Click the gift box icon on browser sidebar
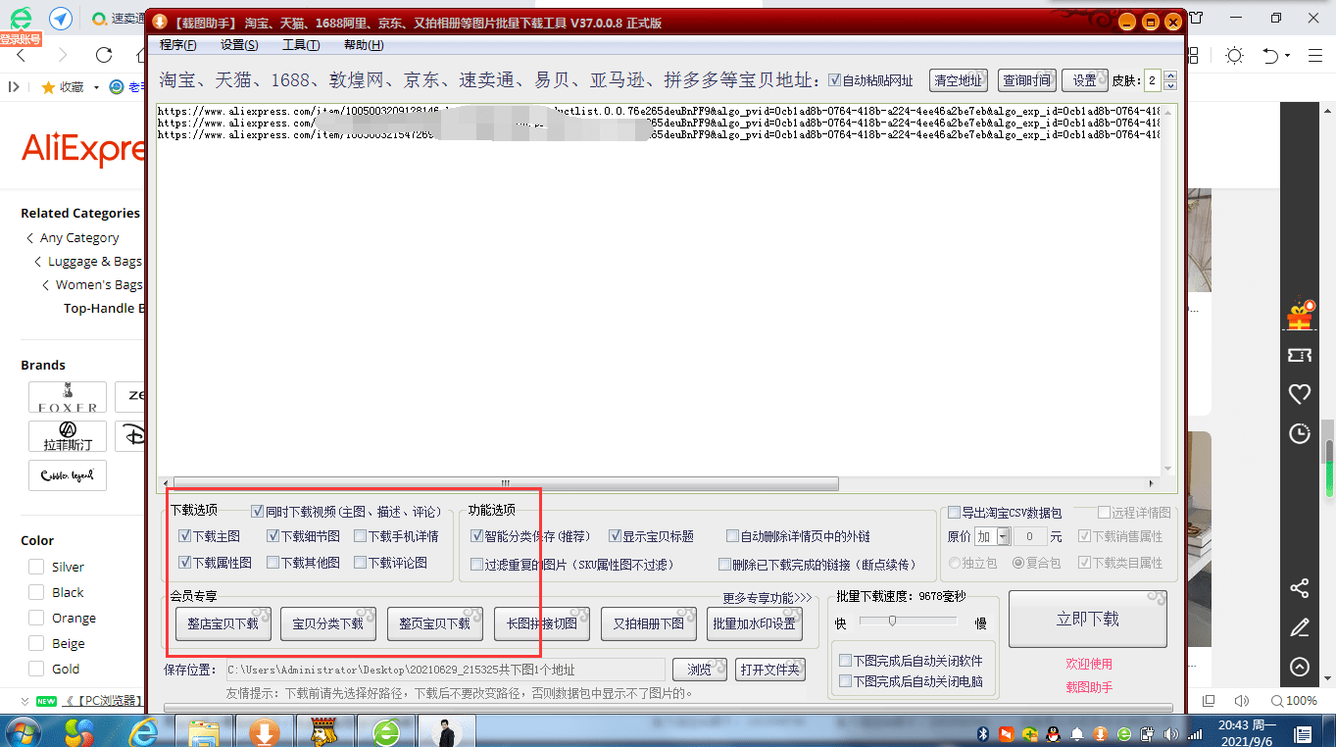 point(1300,315)
